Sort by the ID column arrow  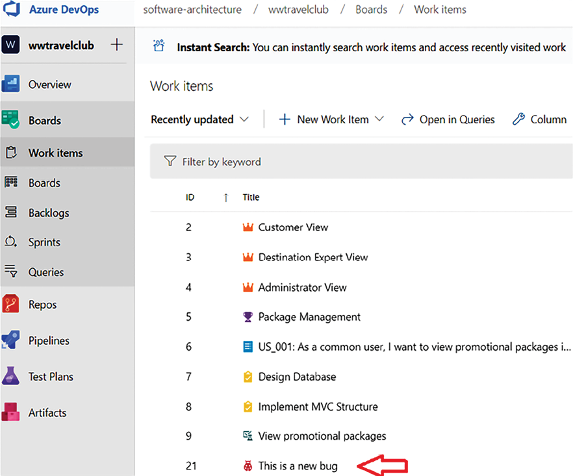pos(226,197)
